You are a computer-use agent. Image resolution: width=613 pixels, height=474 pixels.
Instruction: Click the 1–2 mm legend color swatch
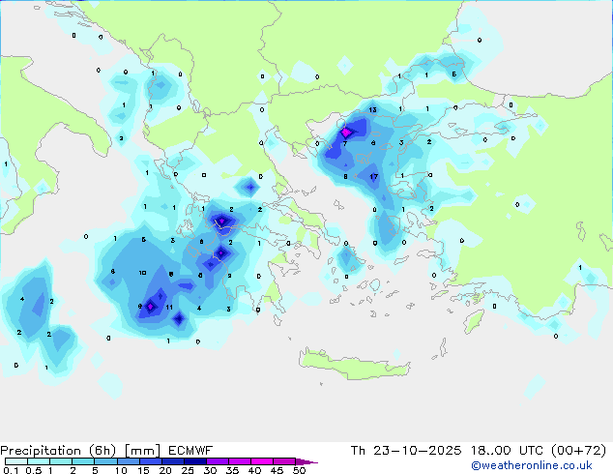[61, 461]
